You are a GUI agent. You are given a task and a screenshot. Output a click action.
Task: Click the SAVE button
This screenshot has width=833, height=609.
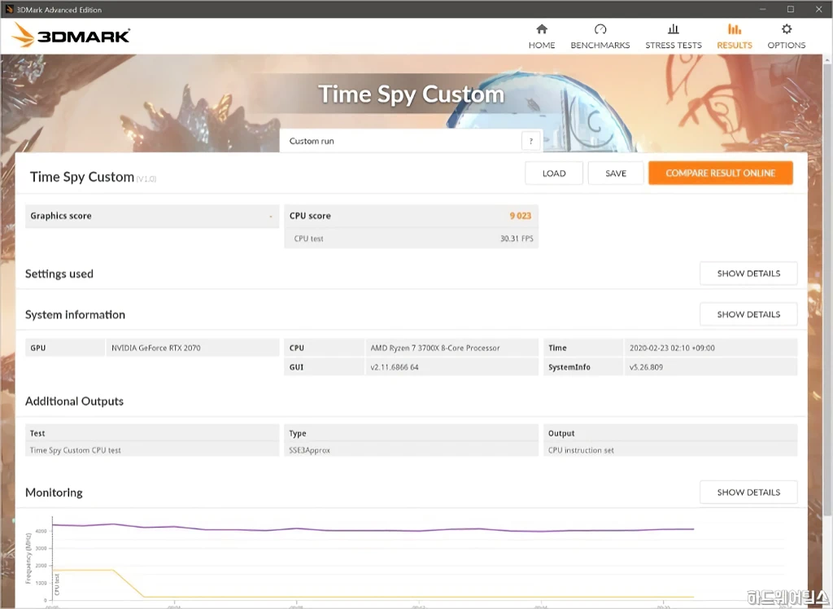616,173
